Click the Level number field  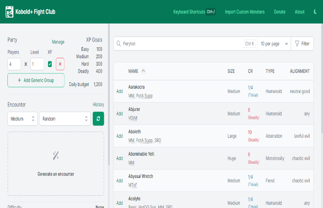click(x=37, y=64)
